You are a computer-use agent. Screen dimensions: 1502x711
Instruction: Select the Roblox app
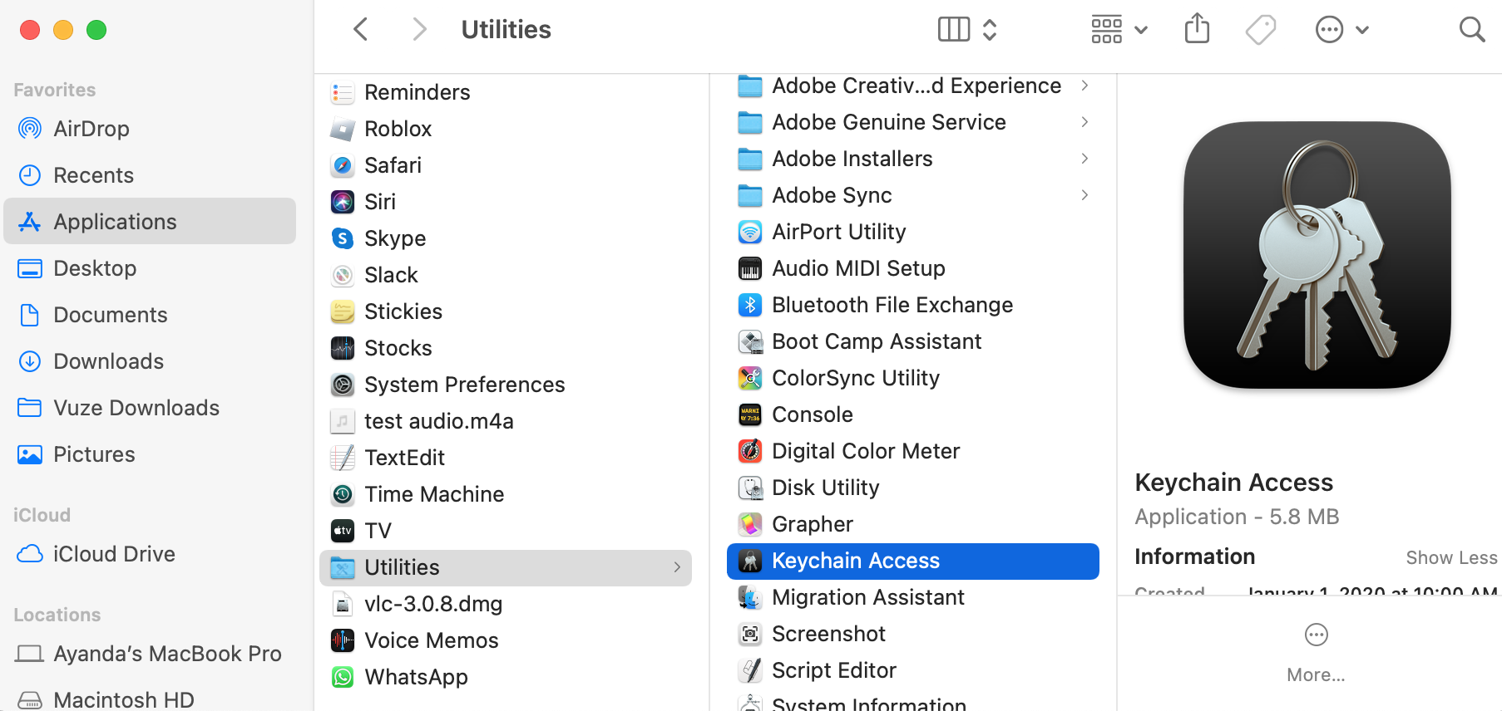(506, 129)
